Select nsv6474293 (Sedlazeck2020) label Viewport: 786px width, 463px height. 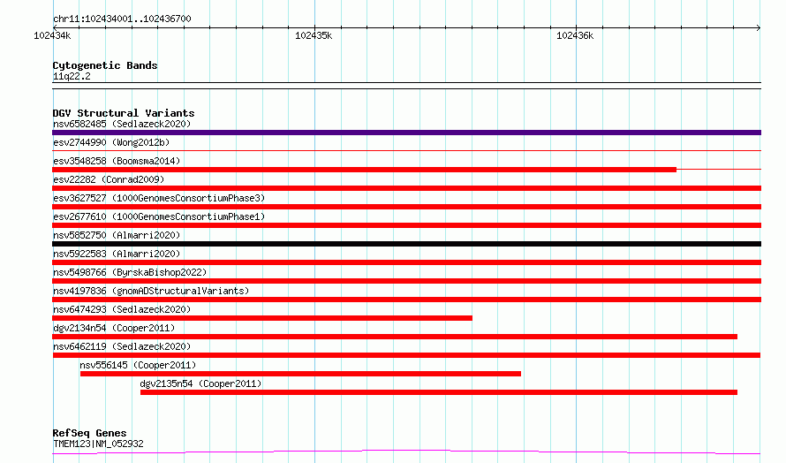(x=122, y=309)
